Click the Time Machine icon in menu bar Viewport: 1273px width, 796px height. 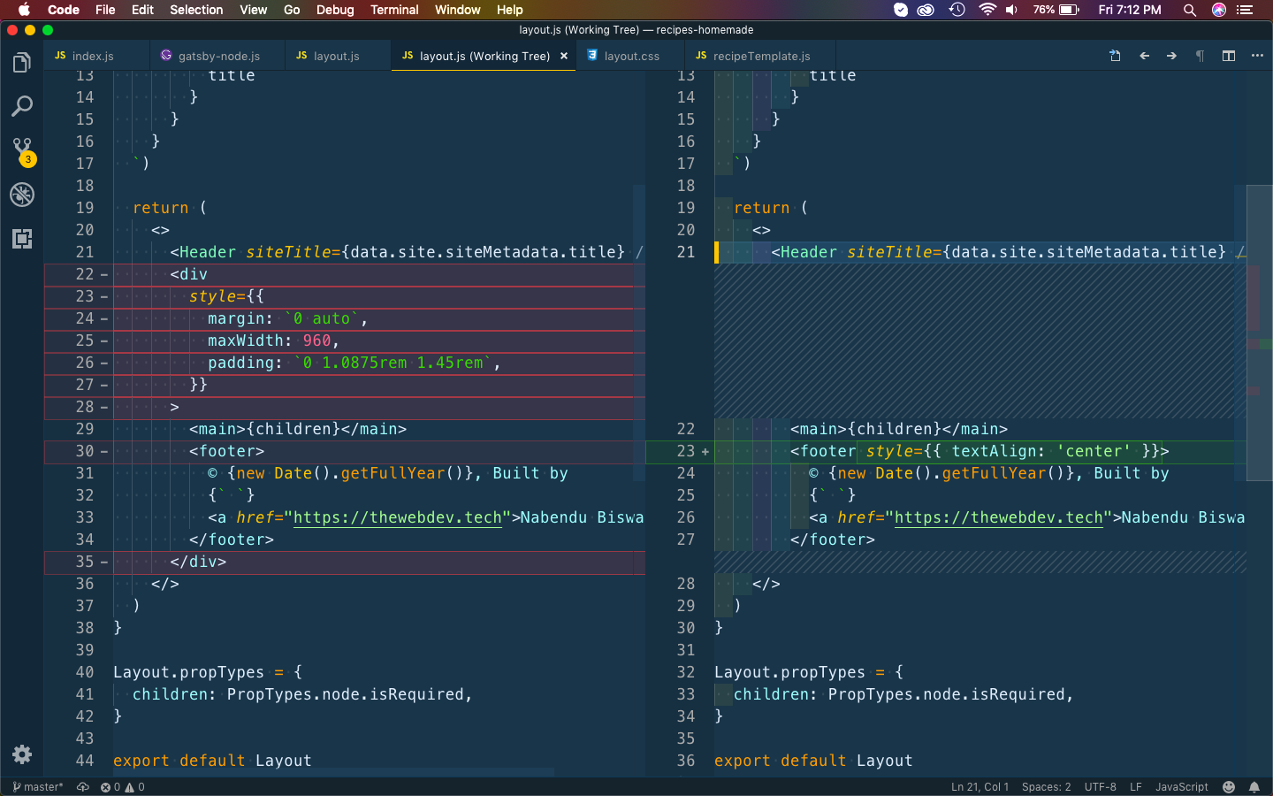pyautogui.click(x=957, y=10)
